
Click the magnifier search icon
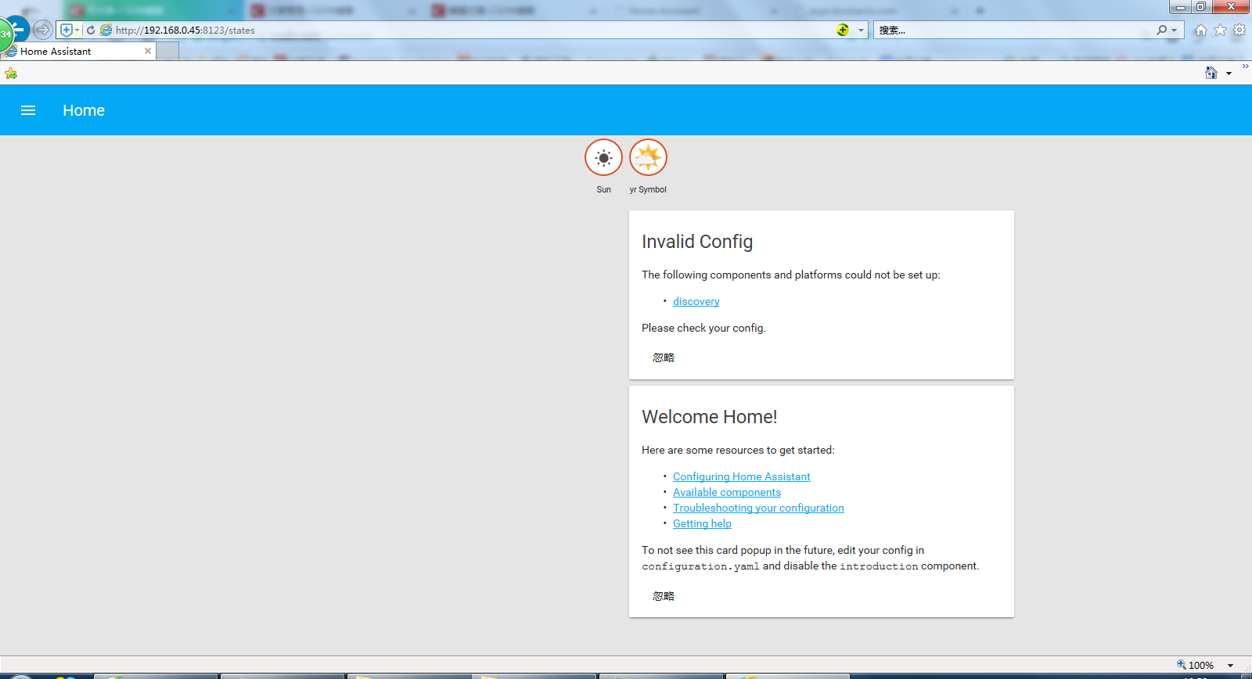[1162, 30]
